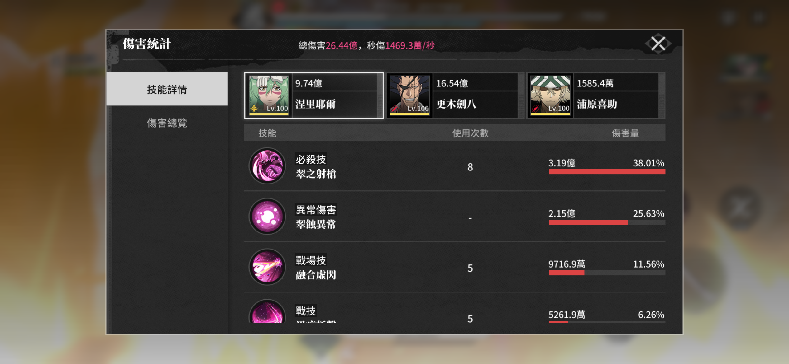Click the 翠之射槍 ultimate skill icon
This screenshot has height=364, width=789.
pyautogui.click(x=267, y=166)
